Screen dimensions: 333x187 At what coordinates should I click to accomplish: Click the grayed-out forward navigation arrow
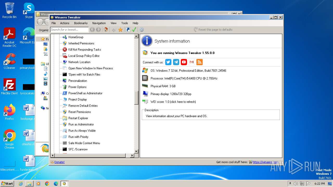coord(98,30)
